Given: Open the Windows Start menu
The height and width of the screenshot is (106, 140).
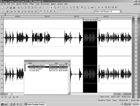Looking at the screenshot, I should [x=4, y=104].
